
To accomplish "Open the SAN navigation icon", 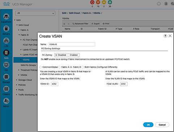I will click(x=6, y=53).
